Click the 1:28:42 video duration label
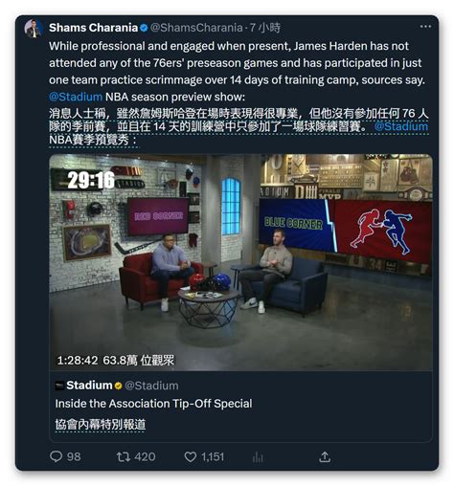454x486 pixels. (x=78, y=361)
